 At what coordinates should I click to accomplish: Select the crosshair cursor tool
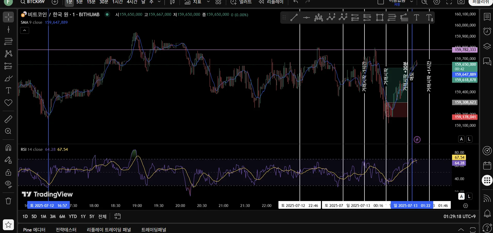[x=8, y=17]
